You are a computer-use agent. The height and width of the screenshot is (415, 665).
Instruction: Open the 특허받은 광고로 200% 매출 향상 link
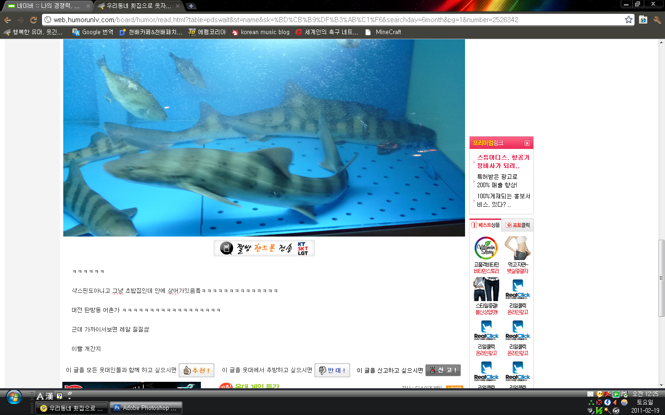click(x=497, y=181)
